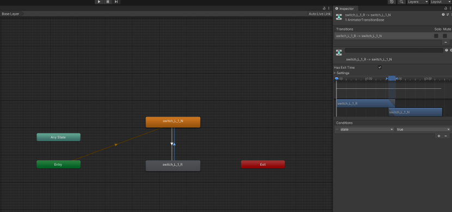Select the orange switch_L_1_N state node
This screenshot has width=452, height=212.
[x=173, y=122]
